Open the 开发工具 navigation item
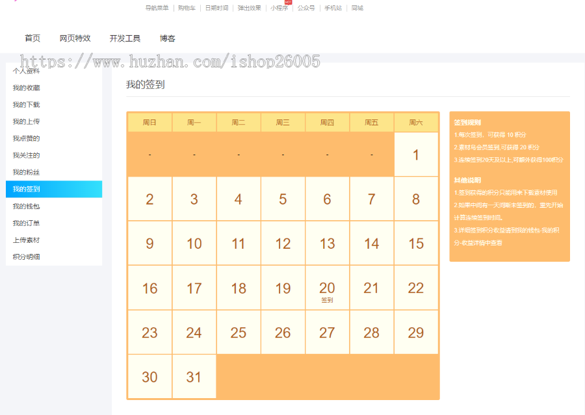 point(125,38)
